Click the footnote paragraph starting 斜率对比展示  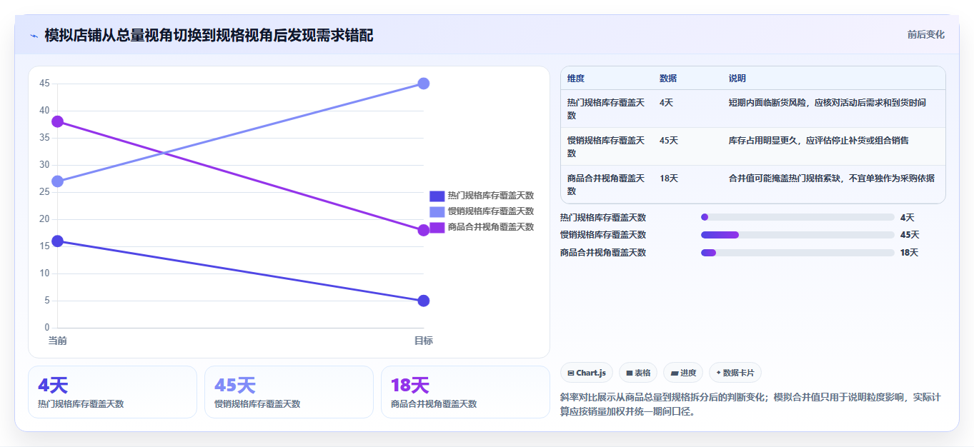point(752,404)
